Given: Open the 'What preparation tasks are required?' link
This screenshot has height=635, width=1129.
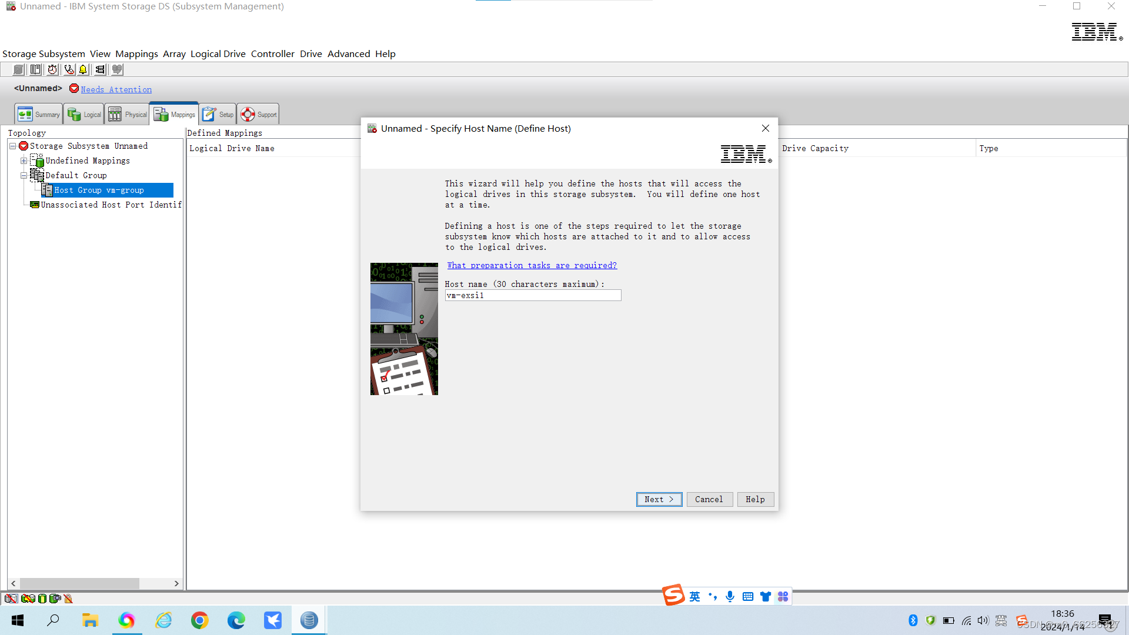Looking at the screenshot, I should pyautogui.click(x=531, y=265).
